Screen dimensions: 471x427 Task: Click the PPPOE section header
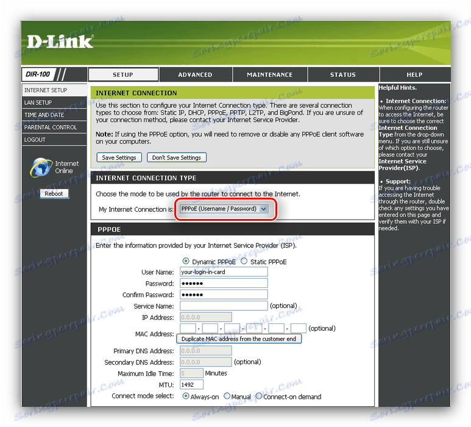coord(109,229)
